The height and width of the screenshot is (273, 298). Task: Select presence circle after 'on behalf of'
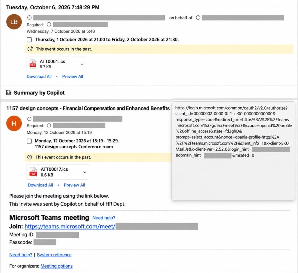(198, 17)
